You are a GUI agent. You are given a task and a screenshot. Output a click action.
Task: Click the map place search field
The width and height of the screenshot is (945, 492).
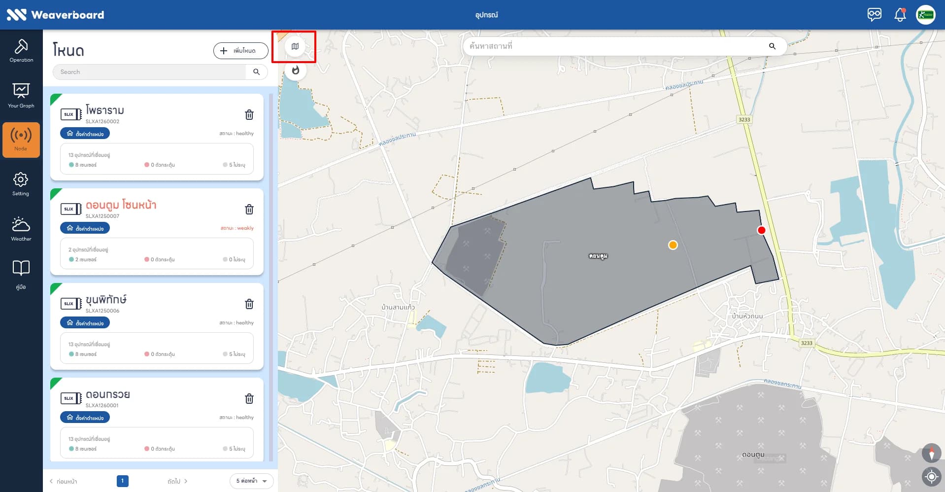613,46
